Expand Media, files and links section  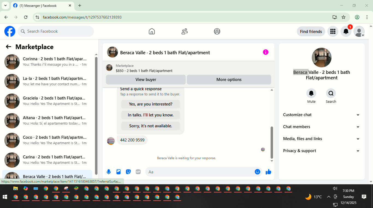[x=321, y=139]
